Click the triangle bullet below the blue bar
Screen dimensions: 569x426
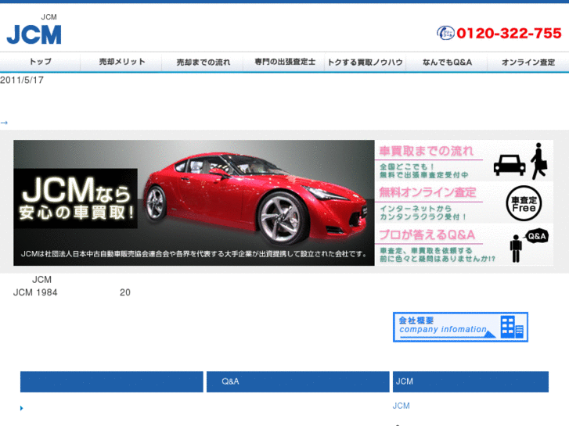tap(21, 408)
